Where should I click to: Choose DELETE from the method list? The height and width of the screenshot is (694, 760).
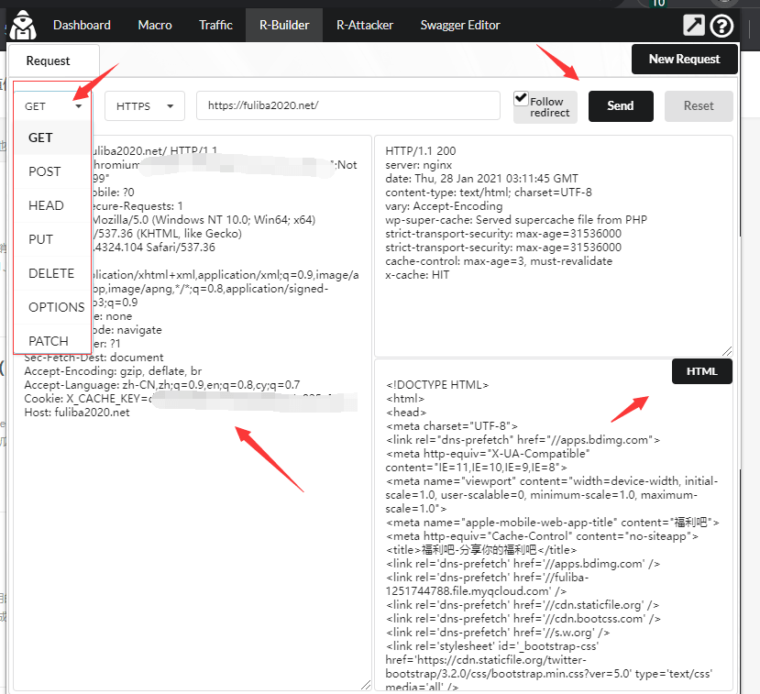(51, 273)
